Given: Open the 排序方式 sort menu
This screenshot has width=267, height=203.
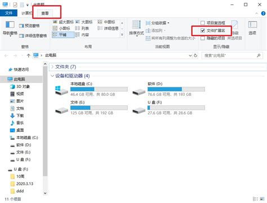Looking at the screenshot, I should (136, 28).
